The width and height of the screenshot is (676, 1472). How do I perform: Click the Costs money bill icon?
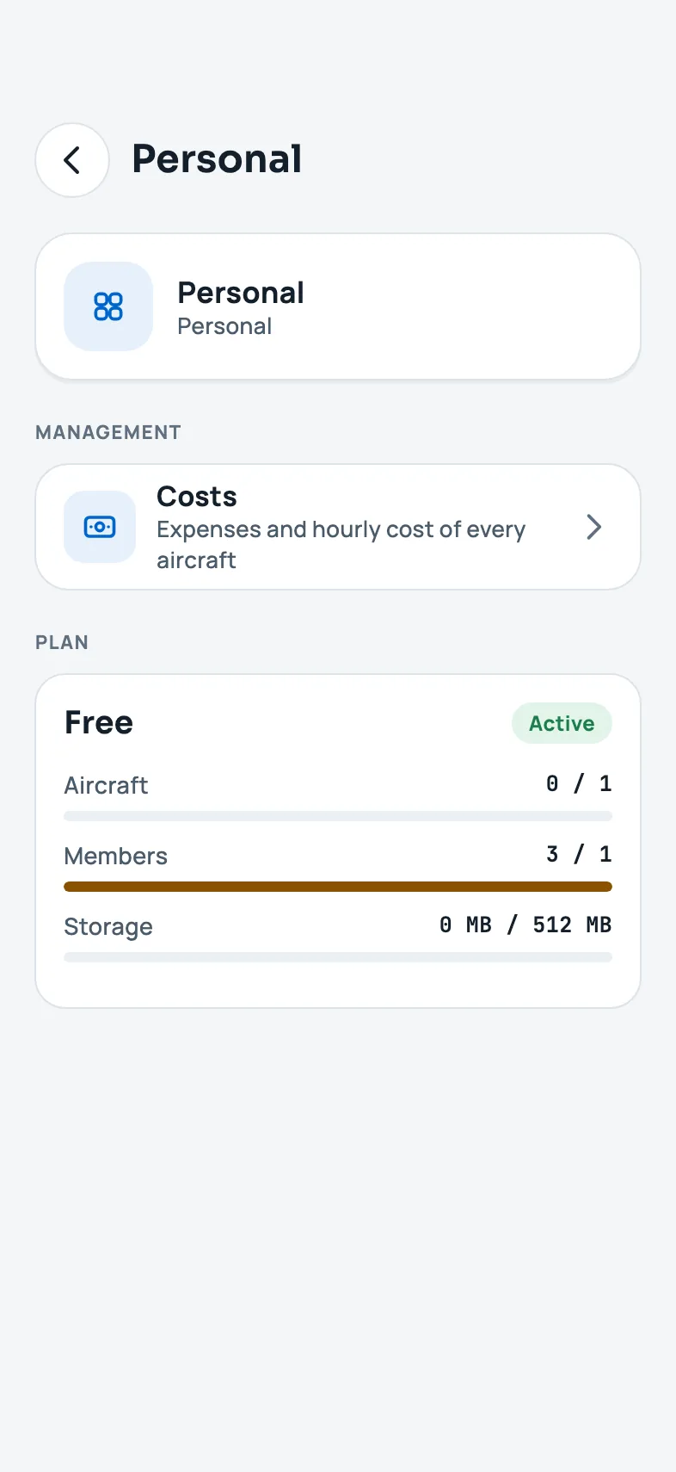tap(100, 527)
